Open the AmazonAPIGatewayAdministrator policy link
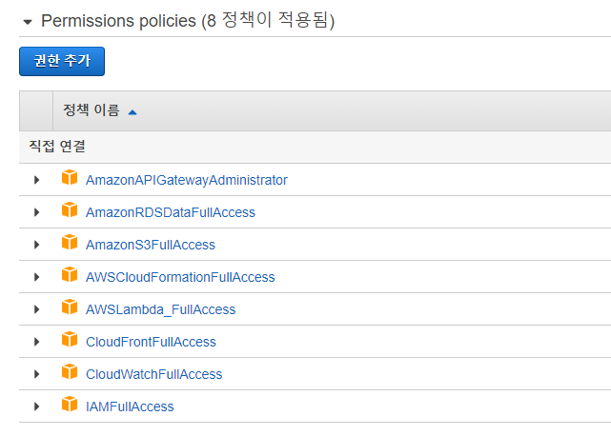This screenshot has width=611, height=436. (187, 180)
